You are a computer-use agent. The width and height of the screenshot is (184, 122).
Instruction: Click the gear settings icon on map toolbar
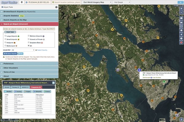[181, 30]
